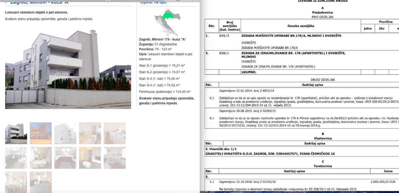
Task: Click bold 'ZGRADA ZA IZNAJMLJIVANJE BR. 178 (APARTHOTEL) I DVORIŠTE'
Action: (294, 53)
